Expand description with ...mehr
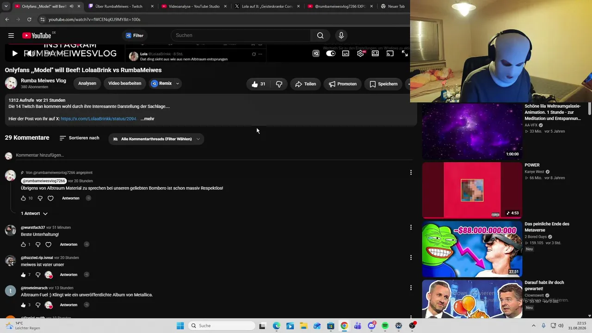 [148, 119]
